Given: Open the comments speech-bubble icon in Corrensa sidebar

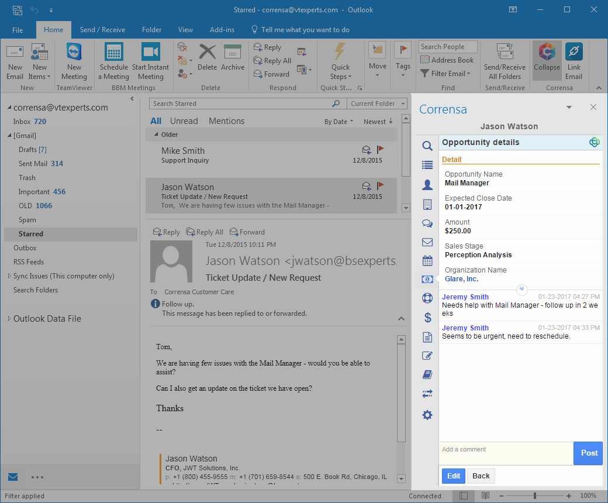Looking at the screenshot, I should click(427, 223).
